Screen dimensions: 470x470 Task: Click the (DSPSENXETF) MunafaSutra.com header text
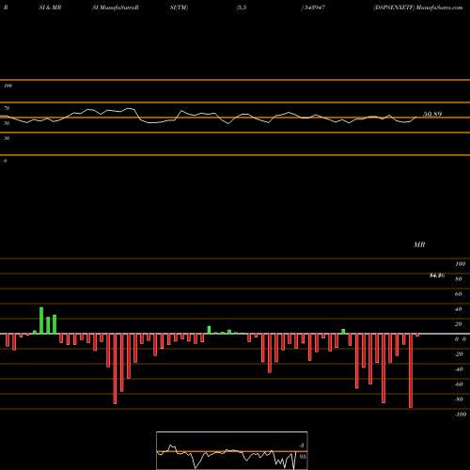418,8
